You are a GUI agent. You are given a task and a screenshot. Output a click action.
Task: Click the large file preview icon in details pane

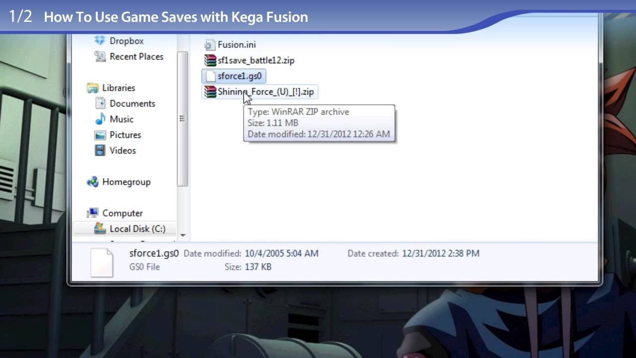click(102, 262)
